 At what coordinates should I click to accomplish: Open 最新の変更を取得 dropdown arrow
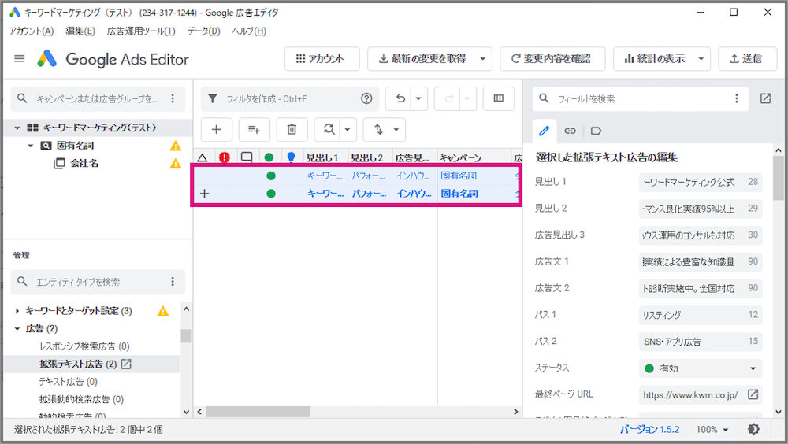pos(482,59)
